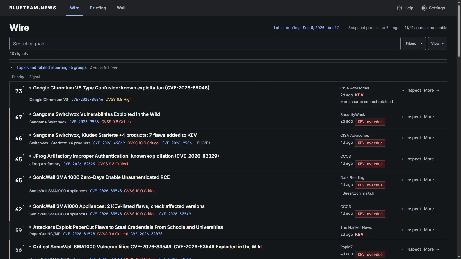The height and width of the screenshot is (259, 461).
Task: Open the 7 flaws added to KEV headline
Action: [115, 135]
